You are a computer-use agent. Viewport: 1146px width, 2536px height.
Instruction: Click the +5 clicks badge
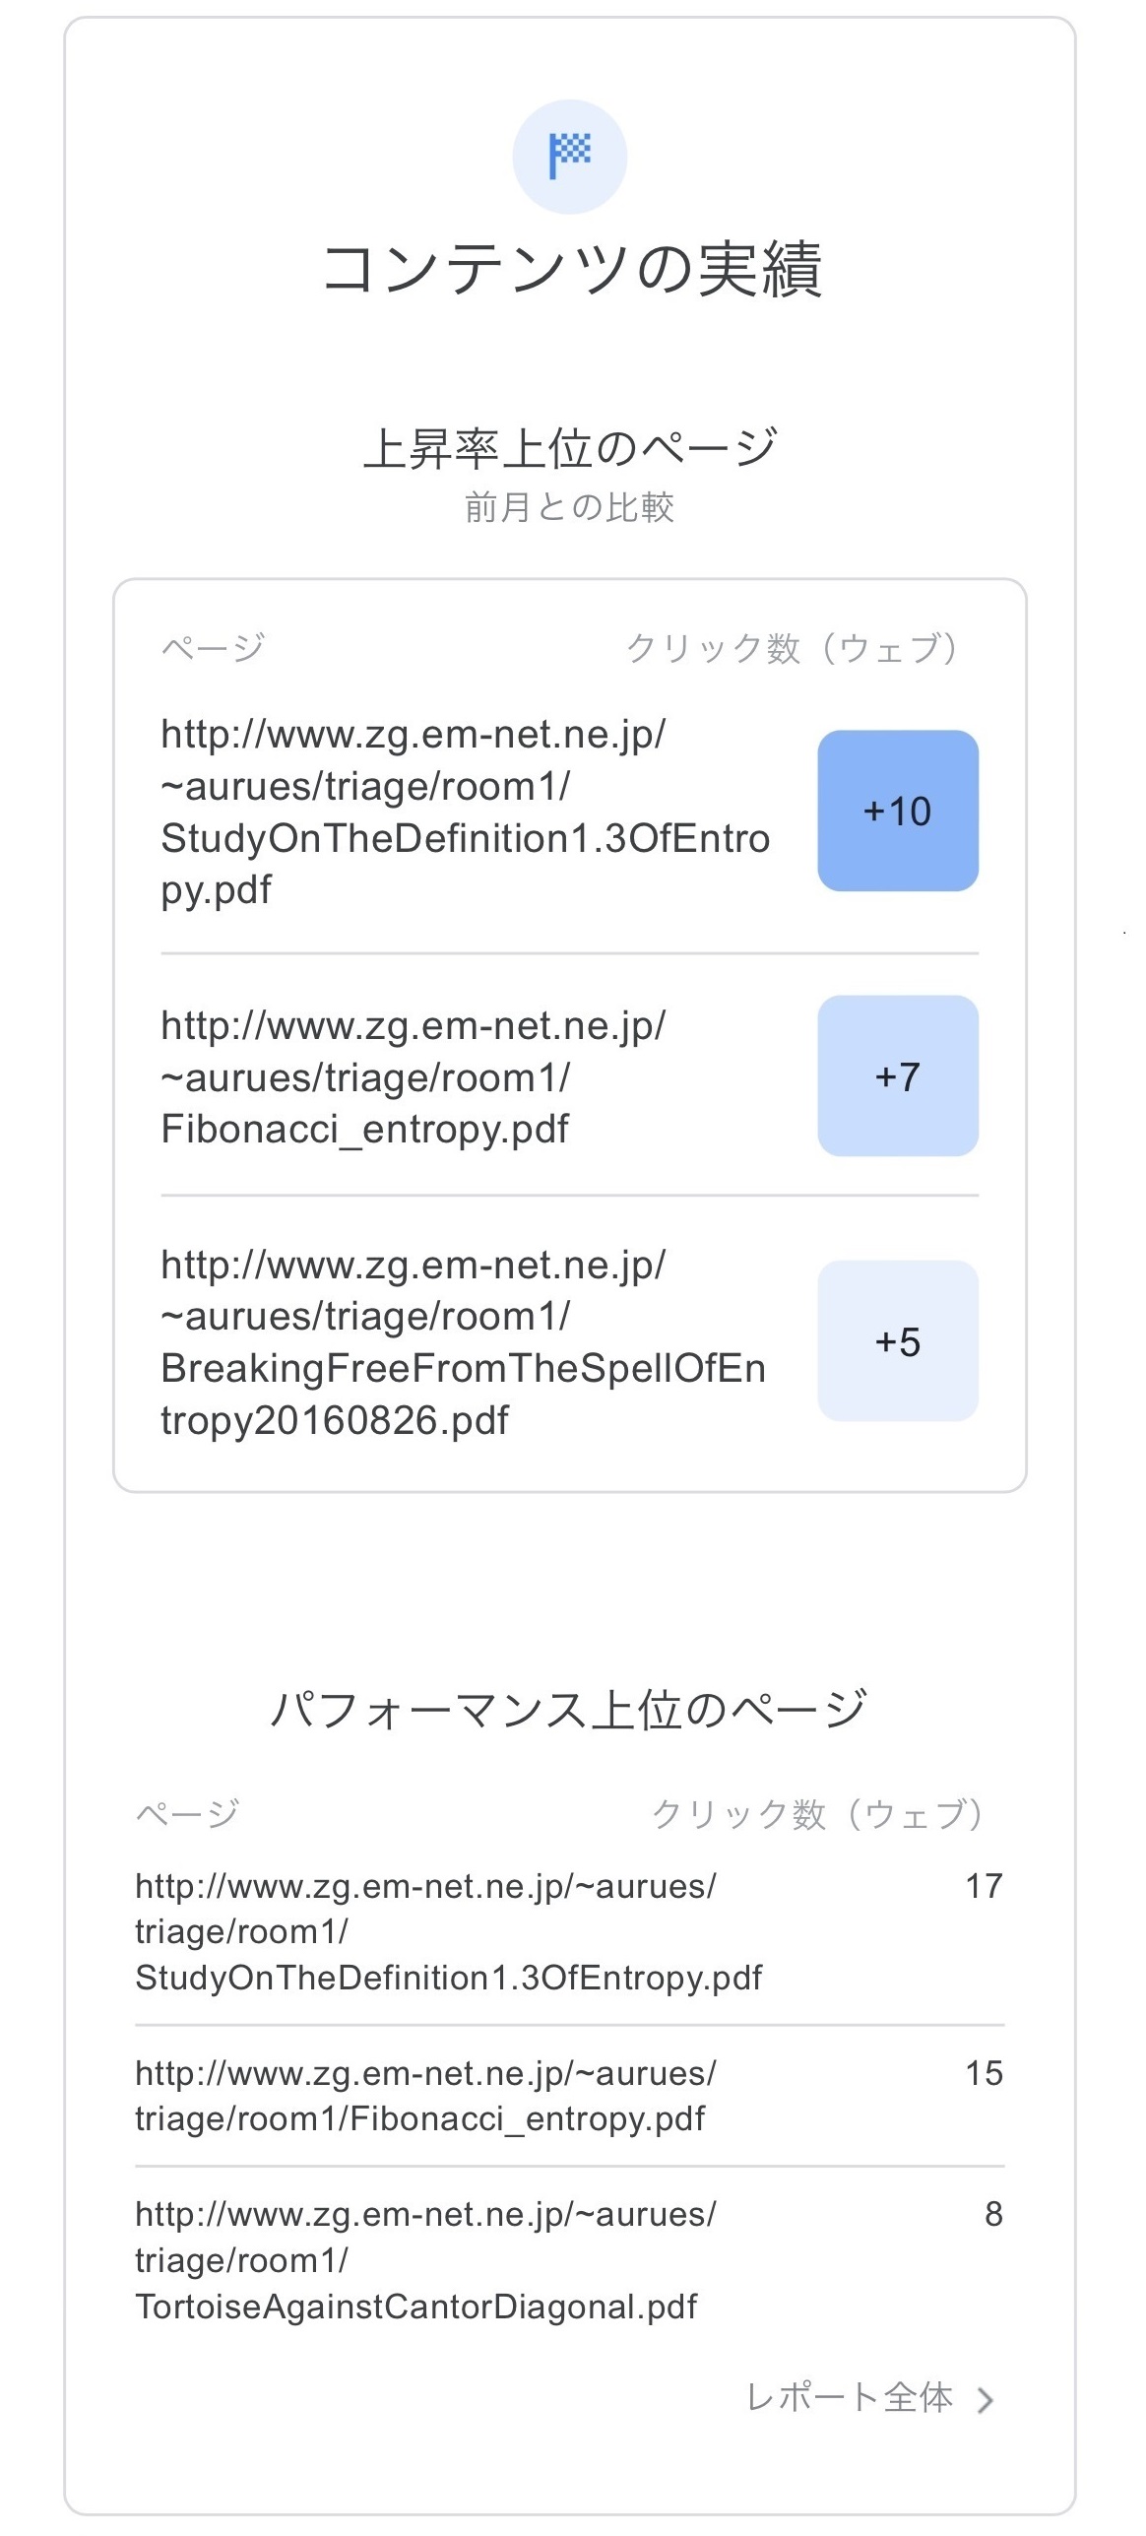897,1340
